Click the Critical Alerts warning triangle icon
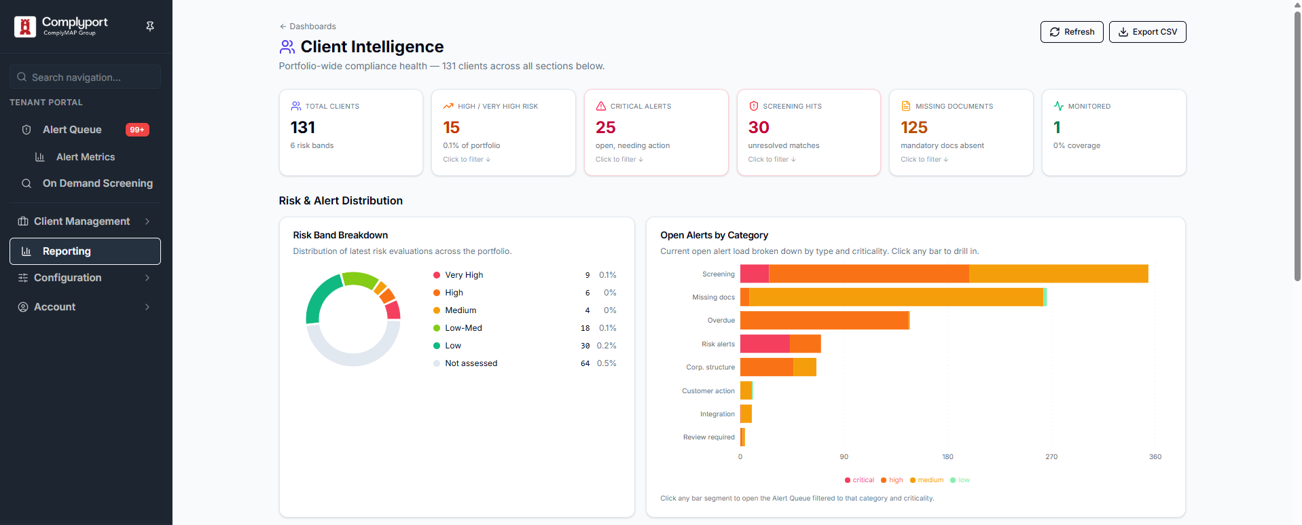 click(601, 106)
